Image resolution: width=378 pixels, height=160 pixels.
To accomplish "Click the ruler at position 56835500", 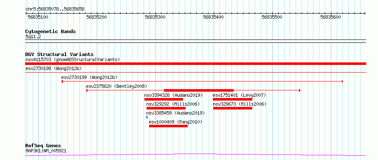I will pyautogui.click(x=272, y=17).
